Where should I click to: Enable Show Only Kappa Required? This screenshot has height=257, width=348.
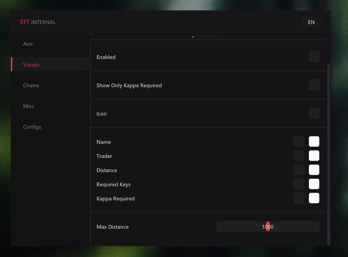[x=314, y=85]
